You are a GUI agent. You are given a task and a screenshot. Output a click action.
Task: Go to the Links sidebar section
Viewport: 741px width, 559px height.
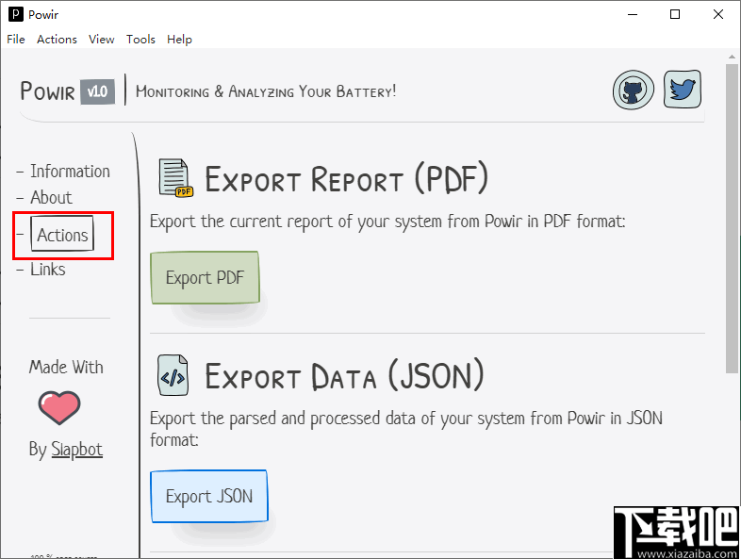(x=48, y=270)
